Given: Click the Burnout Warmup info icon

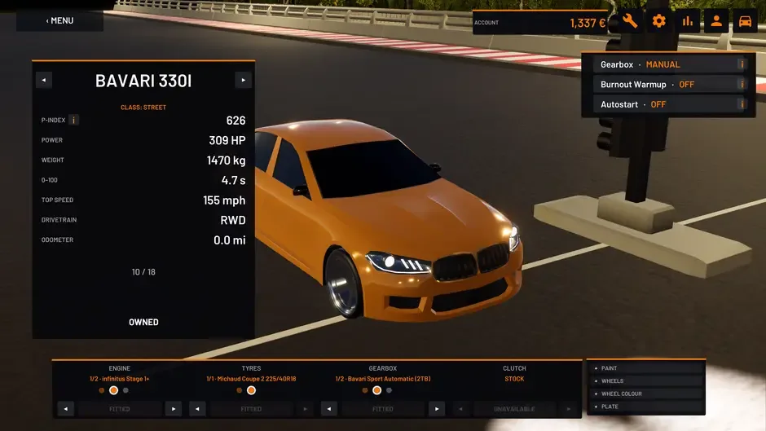Looking at the screenshot, I should point(742,85).
